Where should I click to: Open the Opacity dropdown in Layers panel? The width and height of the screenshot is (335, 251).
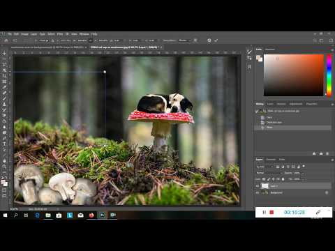click(x=302, y=173)
